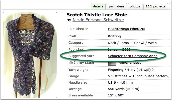Image resolution: width=172 pixels, height=100 pixels.
Task: Open Schaefer Yarn Company Anne link
Action: tap(133, 56)
